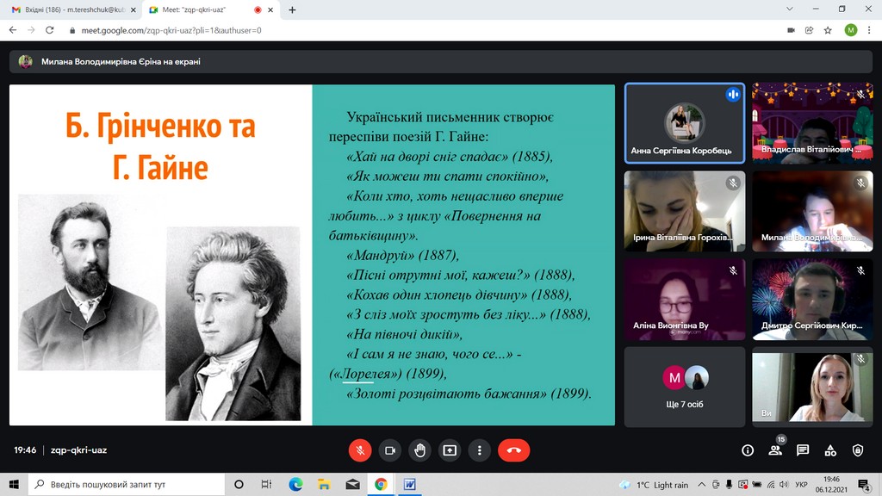Raise hand in the meeting
This screenshot has height=496, width=882.
419,449
